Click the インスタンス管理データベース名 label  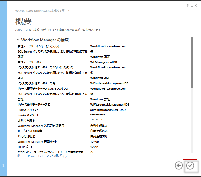tap(36, 83)
